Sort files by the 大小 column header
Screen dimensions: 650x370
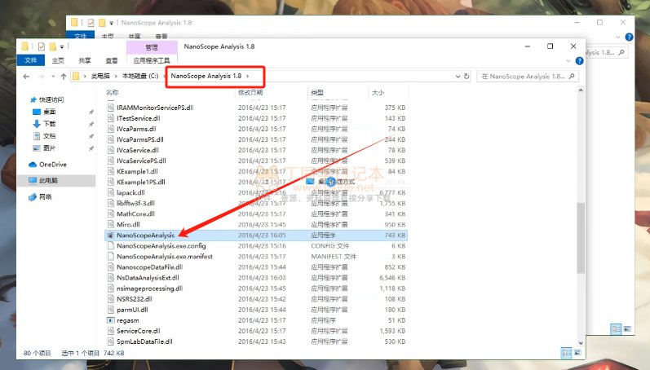[378, 93]
